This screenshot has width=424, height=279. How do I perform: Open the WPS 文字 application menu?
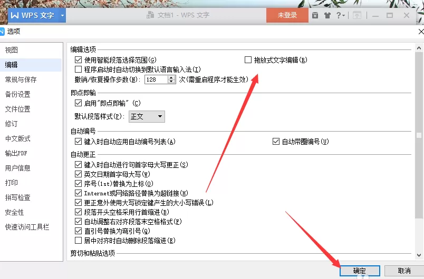pyautogui.click(x=33, y=15)
